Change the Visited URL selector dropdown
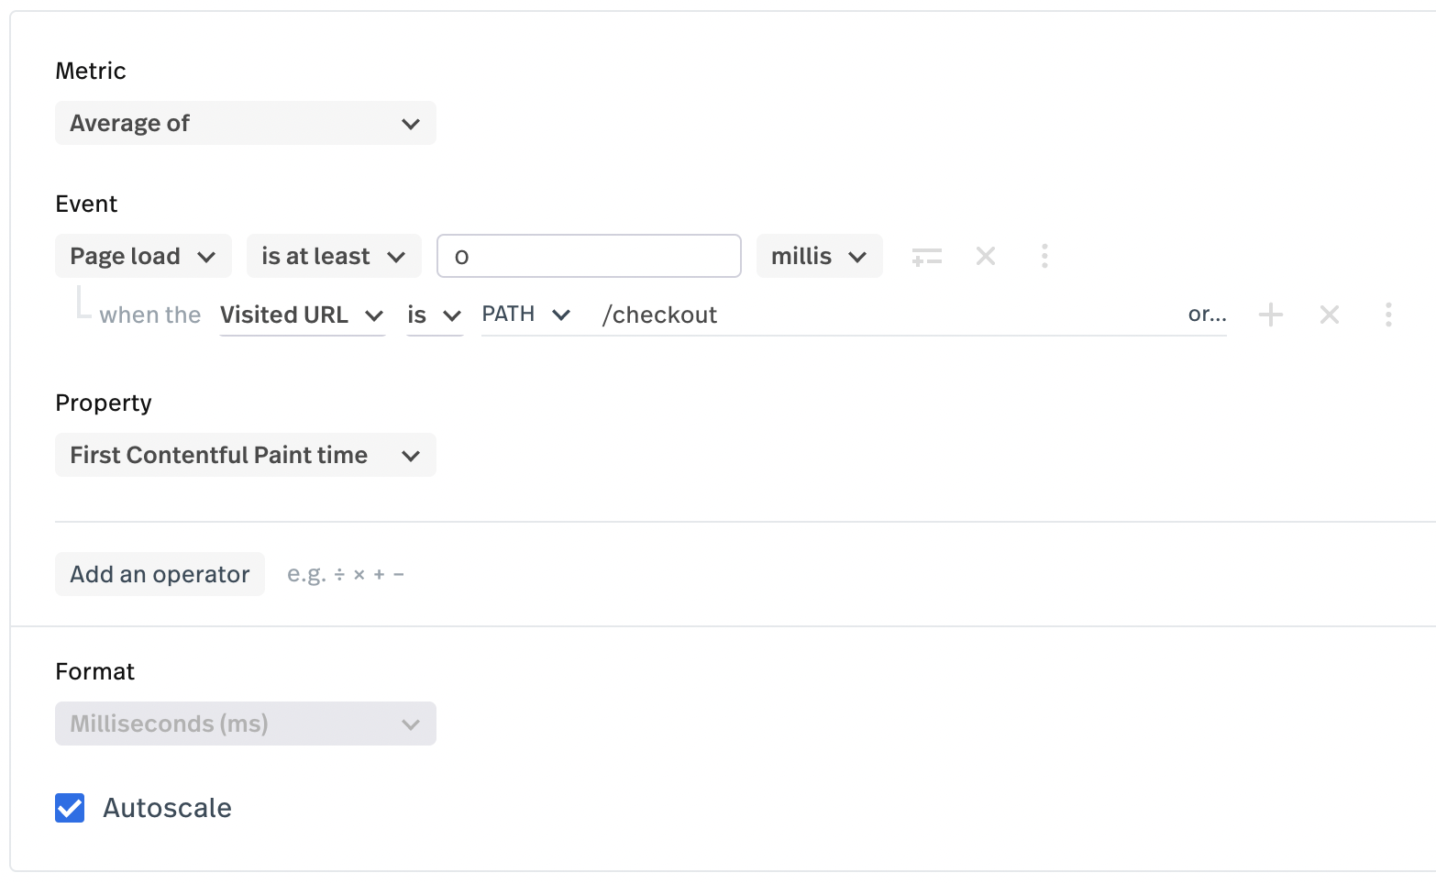The width and height of the screenshot is (1436, 884). coord(302,315)
